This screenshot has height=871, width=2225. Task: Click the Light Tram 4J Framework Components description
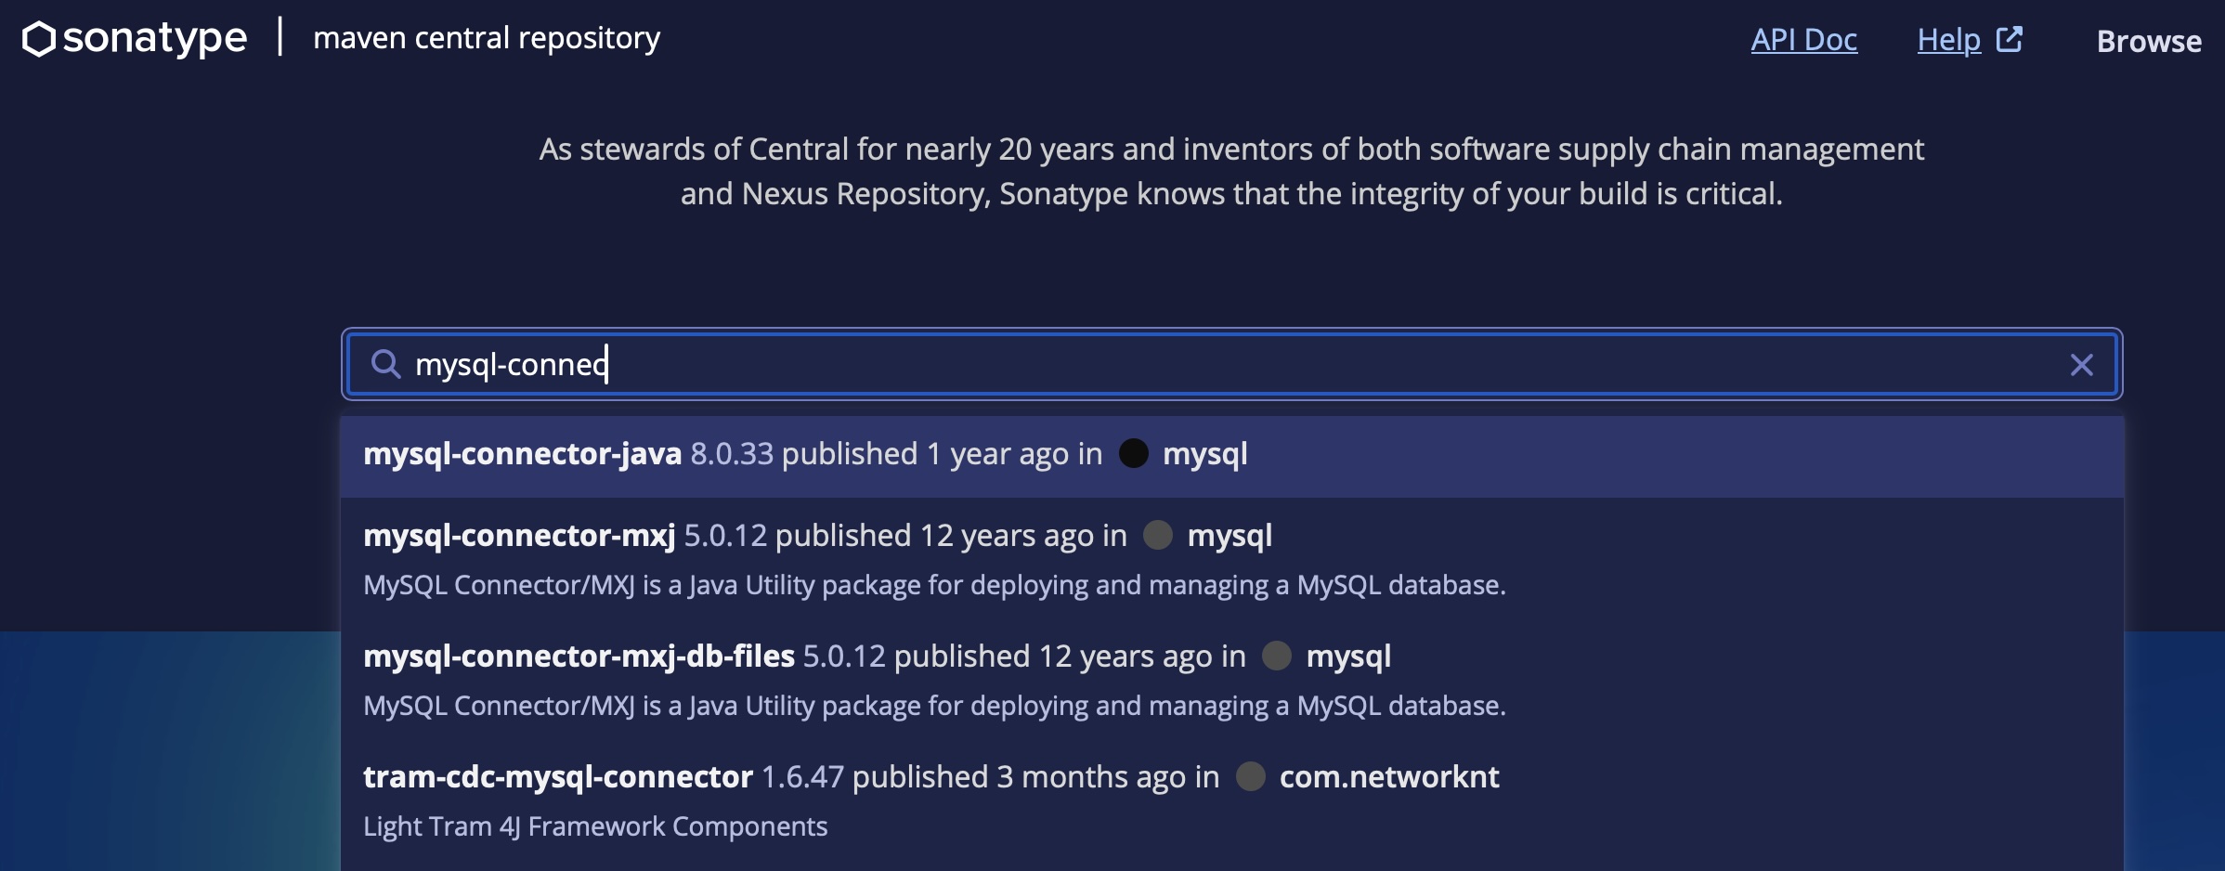tap(595, 826)
